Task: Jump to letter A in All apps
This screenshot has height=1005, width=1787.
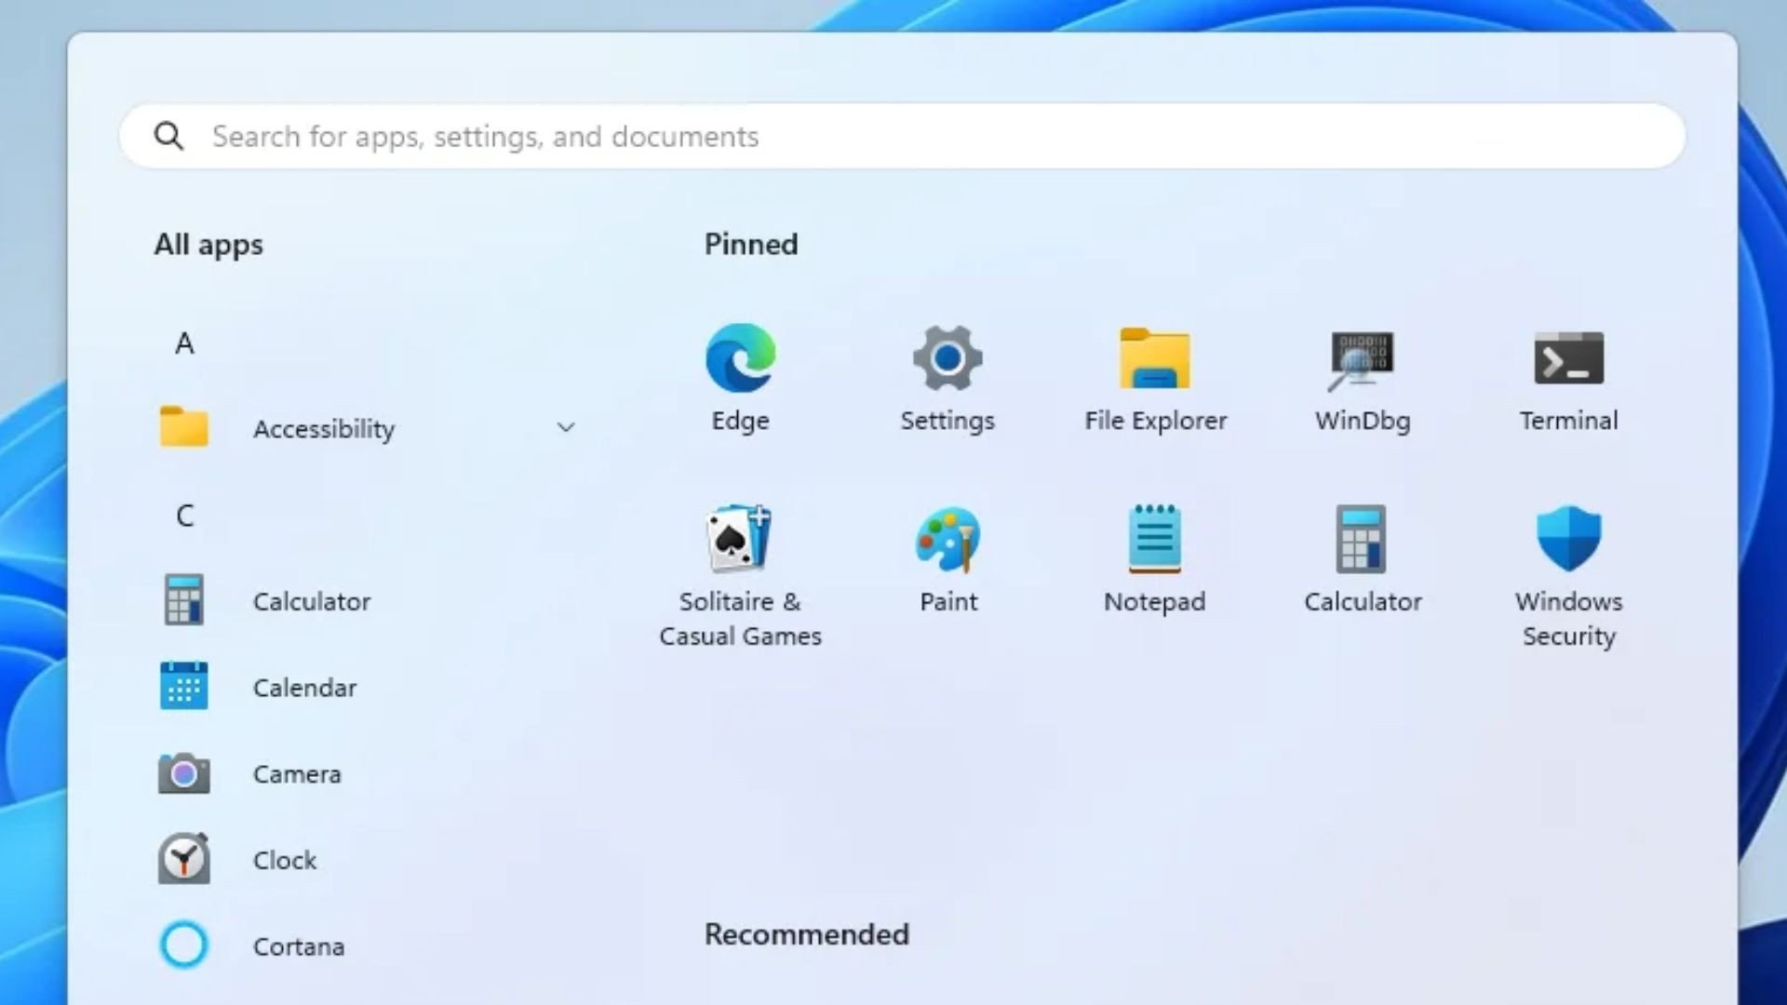Action: [184, 343]
